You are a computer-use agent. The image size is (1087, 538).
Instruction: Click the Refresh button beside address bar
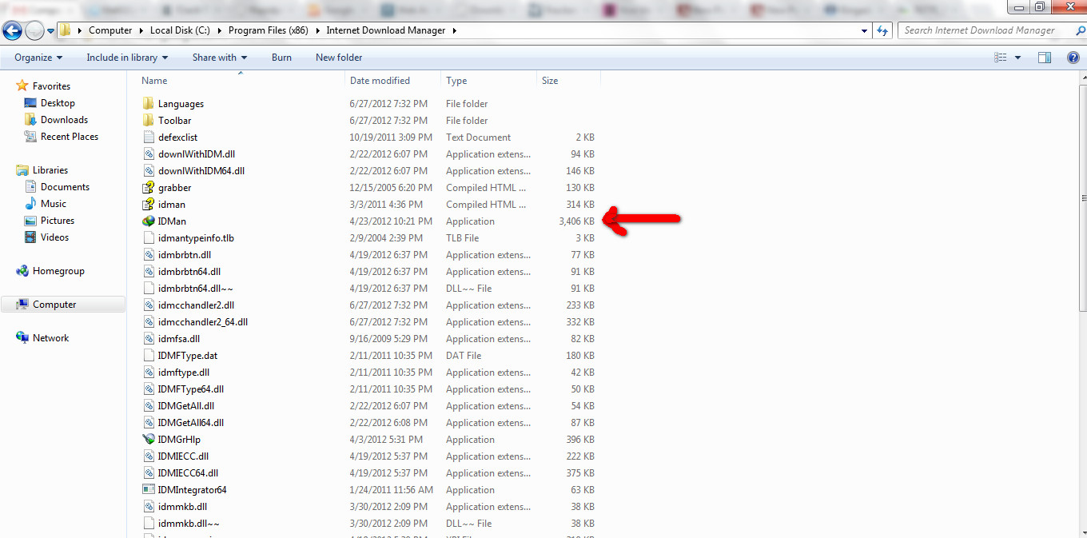[882, 30]
